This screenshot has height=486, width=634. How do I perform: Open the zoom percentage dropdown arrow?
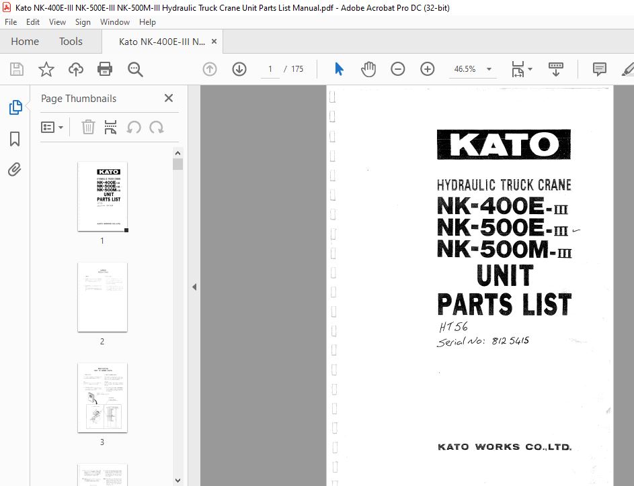[489, 69]
